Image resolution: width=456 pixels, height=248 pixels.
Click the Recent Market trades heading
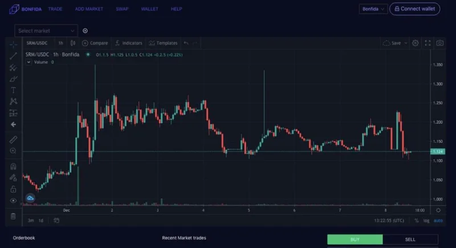click(184, 238)
